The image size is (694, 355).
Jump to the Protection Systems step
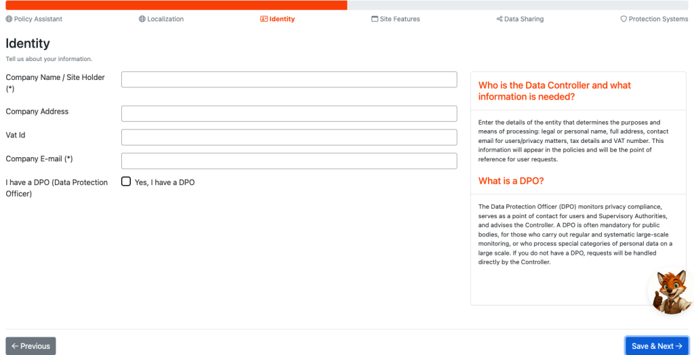click(657, 19)
